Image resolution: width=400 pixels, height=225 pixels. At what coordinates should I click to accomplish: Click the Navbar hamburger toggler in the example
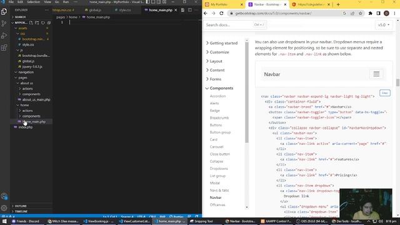[376, 74]
